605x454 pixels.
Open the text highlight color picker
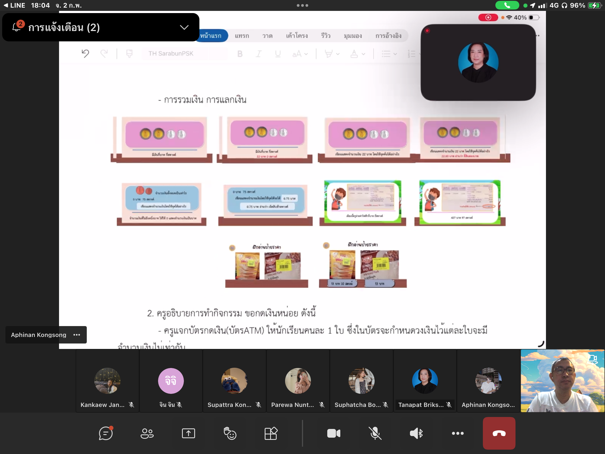332,54
